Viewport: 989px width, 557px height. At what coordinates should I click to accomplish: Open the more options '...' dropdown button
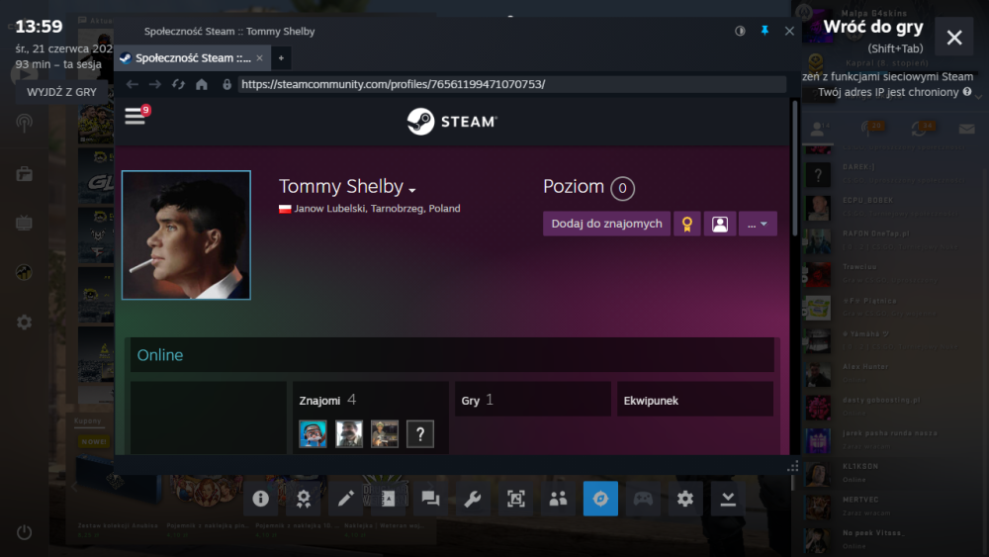coord(758,224)
